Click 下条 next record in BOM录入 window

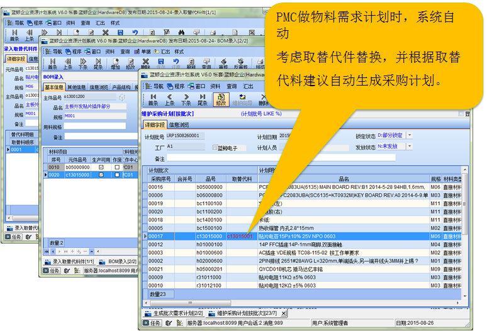point(83,64)
